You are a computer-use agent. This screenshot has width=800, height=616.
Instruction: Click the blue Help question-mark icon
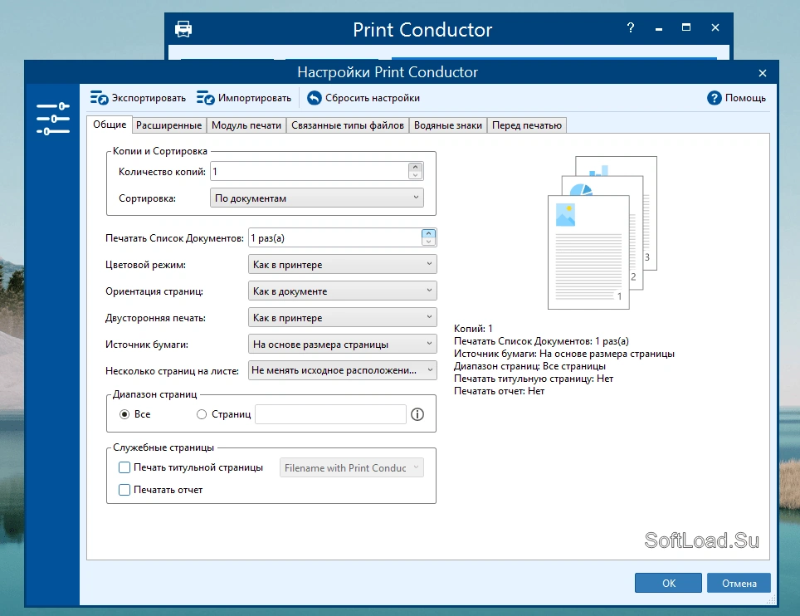[715, 97]
